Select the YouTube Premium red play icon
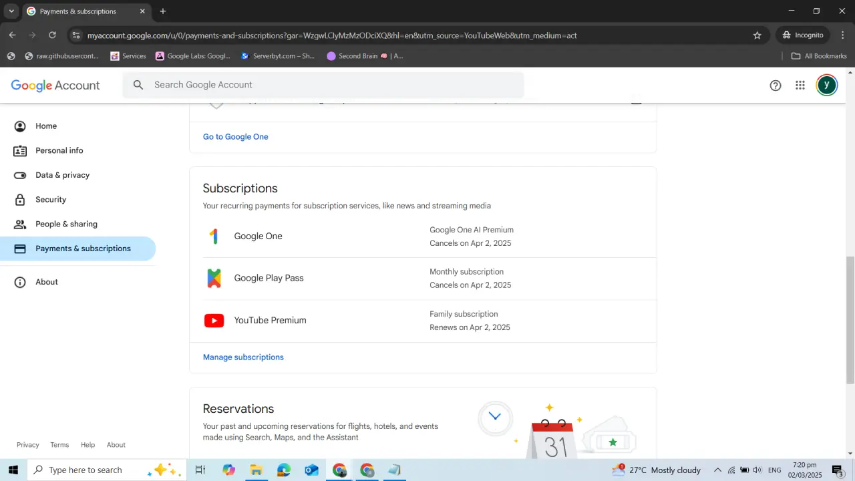 point(214,321)
